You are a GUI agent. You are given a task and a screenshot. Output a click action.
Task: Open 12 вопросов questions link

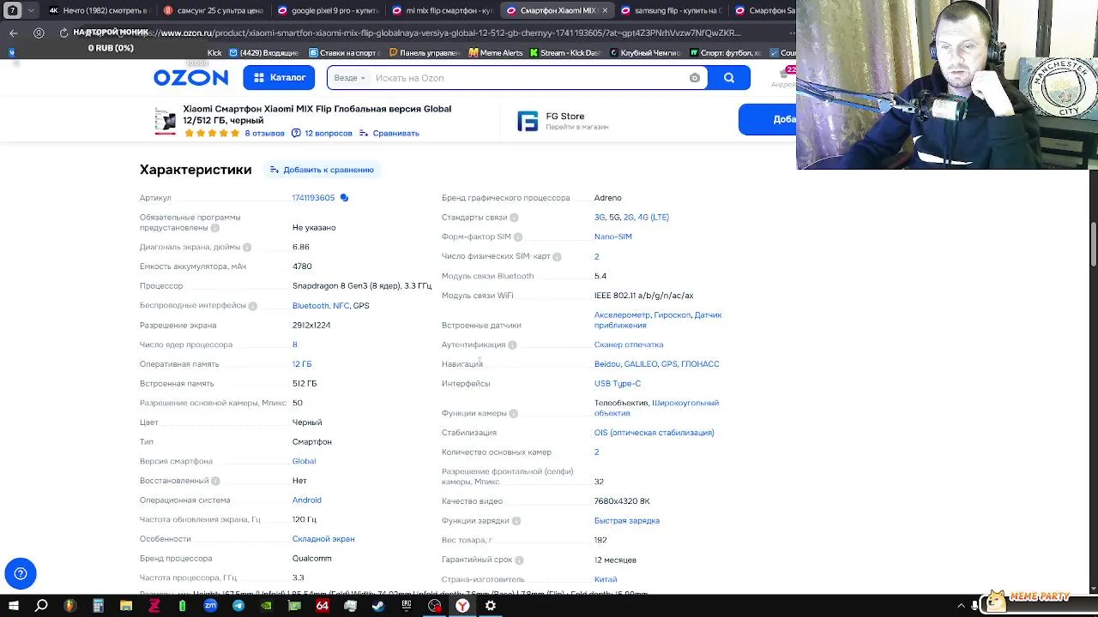[322, 134]
